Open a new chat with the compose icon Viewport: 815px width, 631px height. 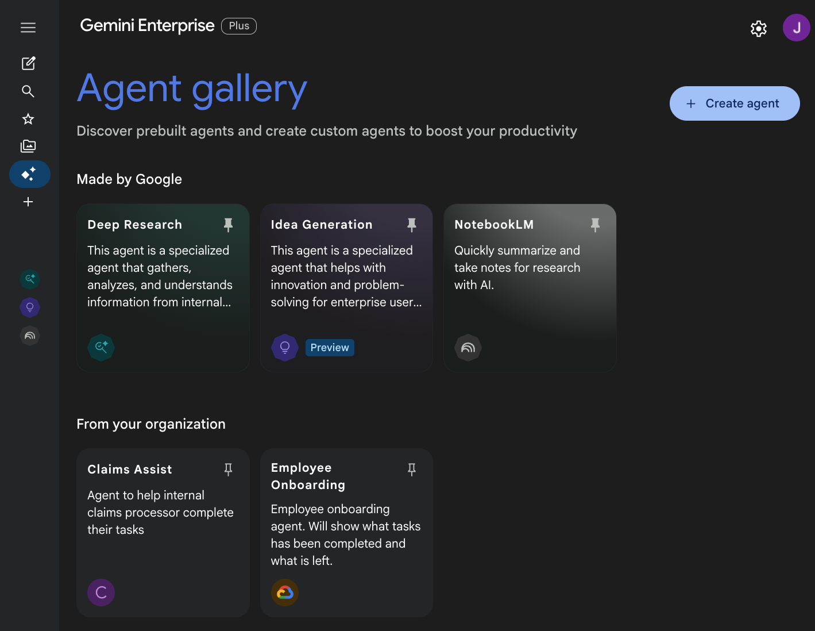tap(28, 63)
